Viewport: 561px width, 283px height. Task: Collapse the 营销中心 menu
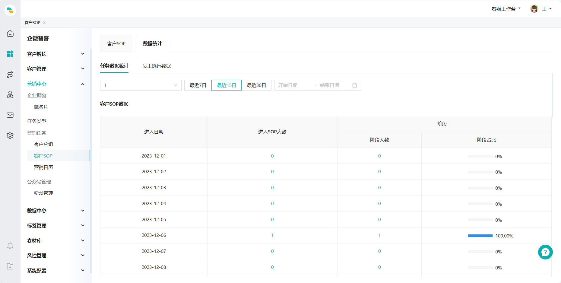[56, 84]
